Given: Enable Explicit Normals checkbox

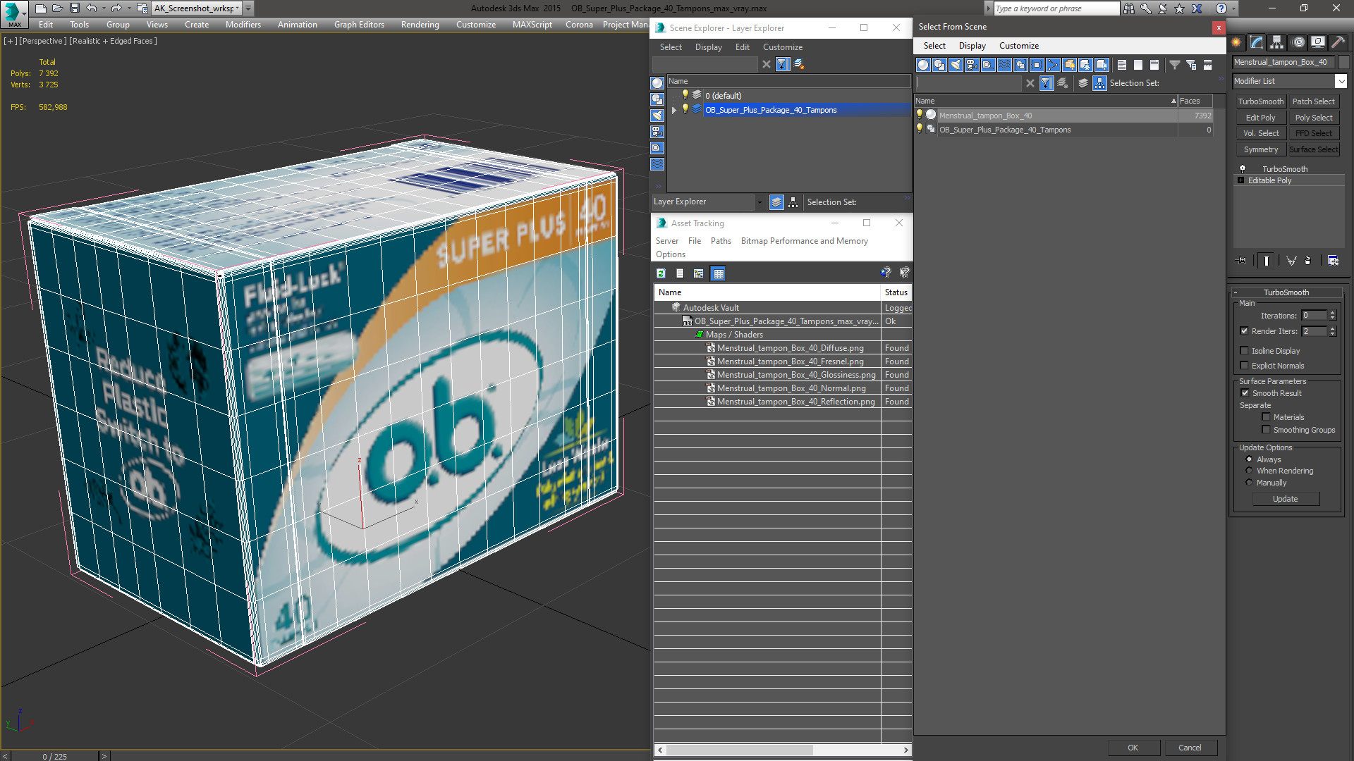Looking at the screenshot, I should click(x=1245, y=366).
